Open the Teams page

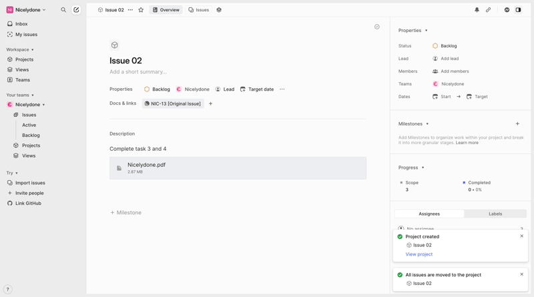click(23, 79)
